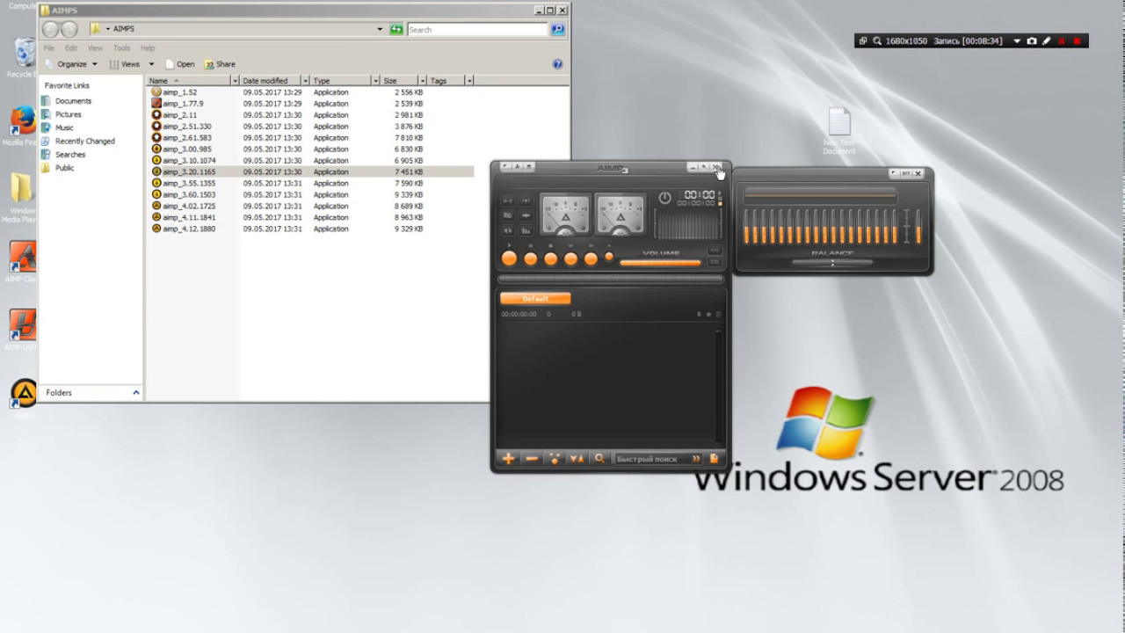This screenshot has width=1125, height=633.
Task: Click the Explorer Search input box
Action: [x=477, y=29]
